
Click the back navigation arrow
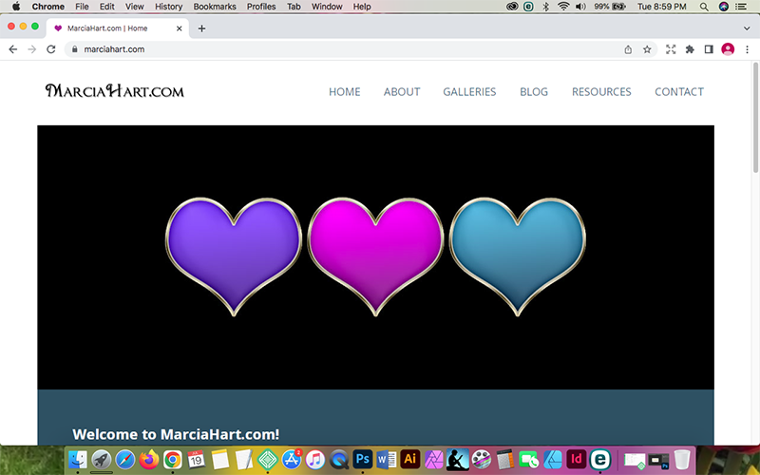point(13,49)
